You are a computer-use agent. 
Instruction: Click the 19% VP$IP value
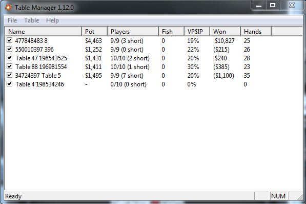pyautogui.click(x=193, y=41)
